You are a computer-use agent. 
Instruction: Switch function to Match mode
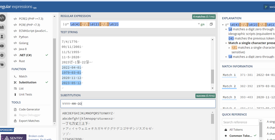pos(23,76)
